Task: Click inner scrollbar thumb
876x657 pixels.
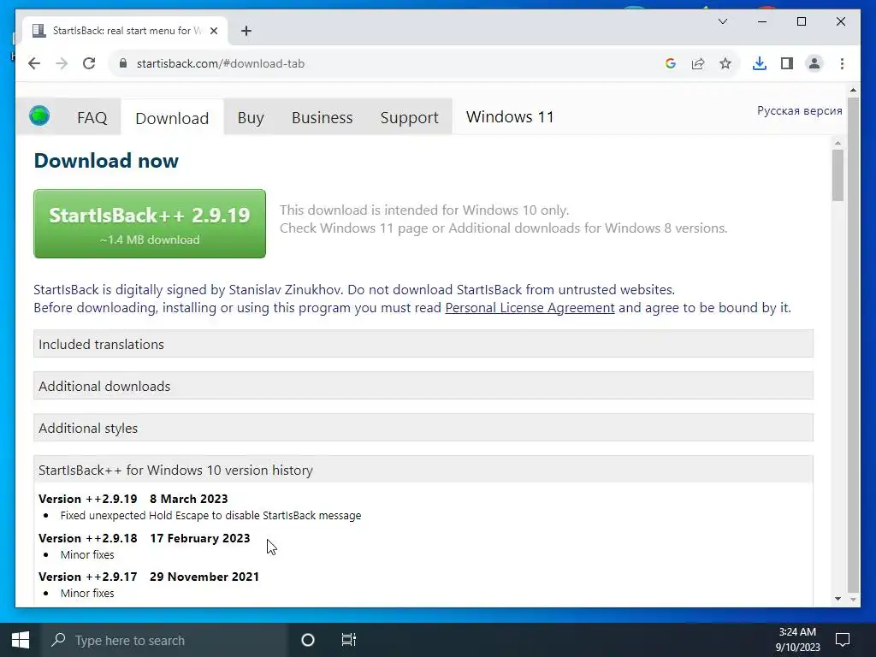Action: (x=838, y=175)
